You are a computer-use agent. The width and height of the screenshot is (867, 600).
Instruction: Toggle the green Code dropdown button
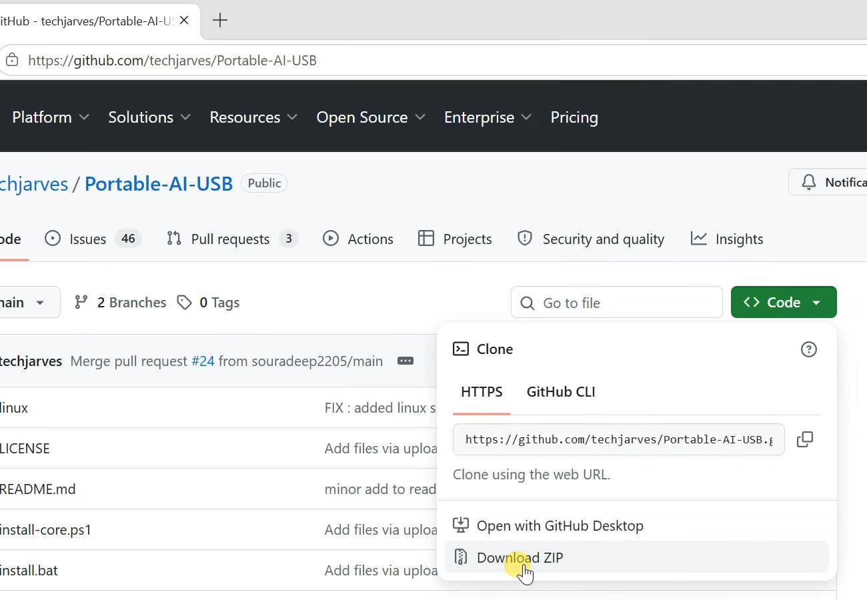coord(784,303)
